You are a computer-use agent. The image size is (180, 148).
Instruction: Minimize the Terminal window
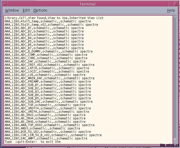[170, 4]
